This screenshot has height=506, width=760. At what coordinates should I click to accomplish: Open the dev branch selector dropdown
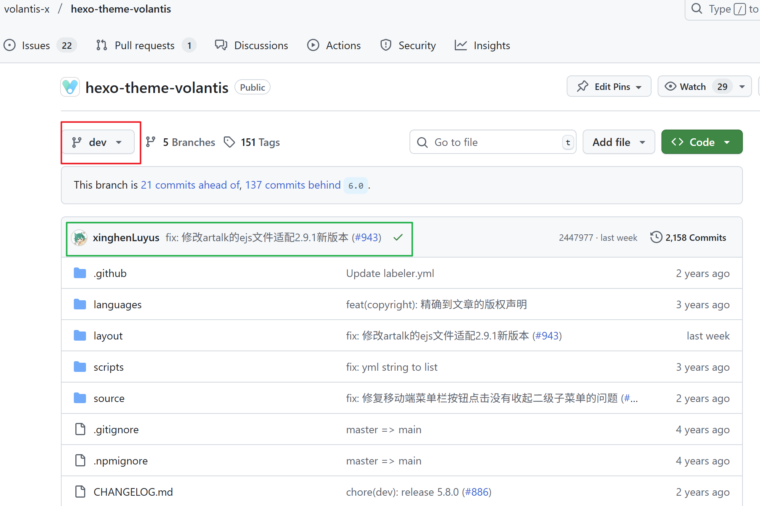point(98,142)
